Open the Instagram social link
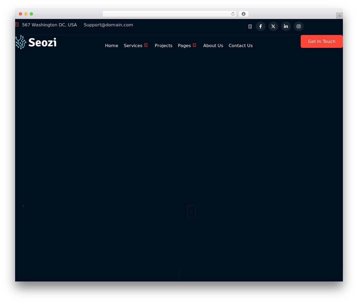358x303 pixels. pyautogui.click(x=299, y=26)
